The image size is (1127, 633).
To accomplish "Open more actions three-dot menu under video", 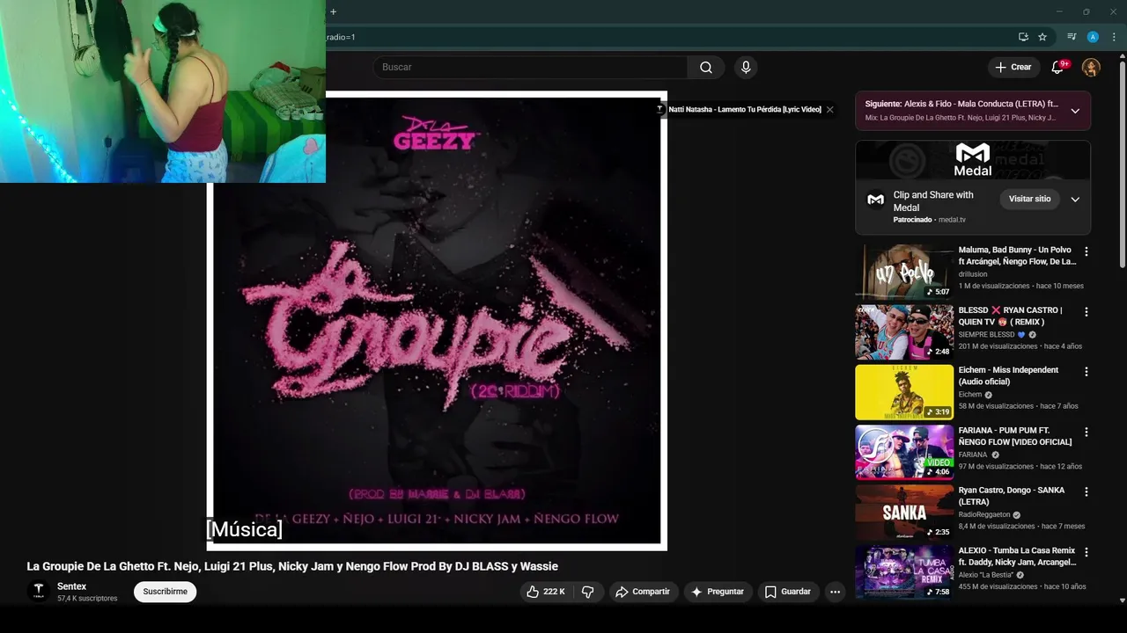I will [x=835, y=592].
